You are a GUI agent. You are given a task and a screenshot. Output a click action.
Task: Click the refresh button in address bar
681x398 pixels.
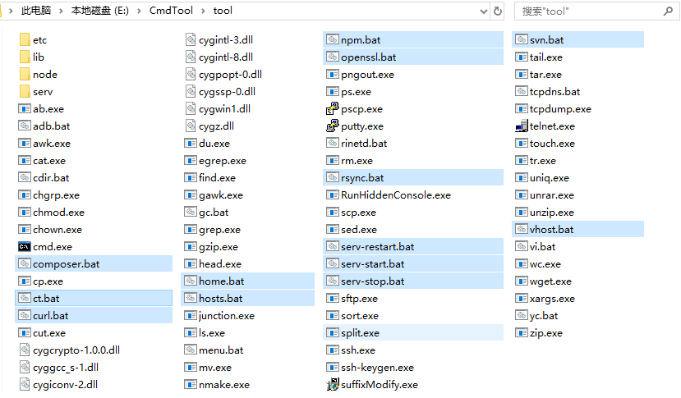498,11
